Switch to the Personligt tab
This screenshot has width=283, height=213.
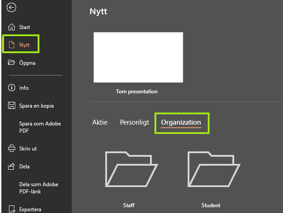(x=134, y=122)
